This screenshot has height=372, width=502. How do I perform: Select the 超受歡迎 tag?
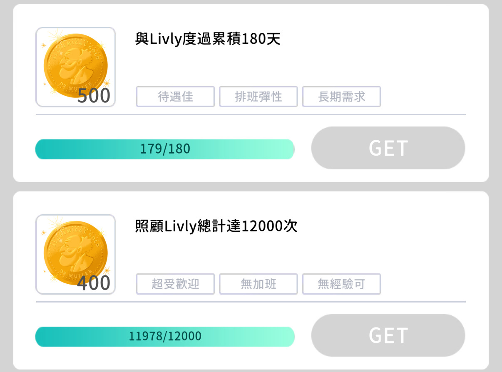[175, 284]
